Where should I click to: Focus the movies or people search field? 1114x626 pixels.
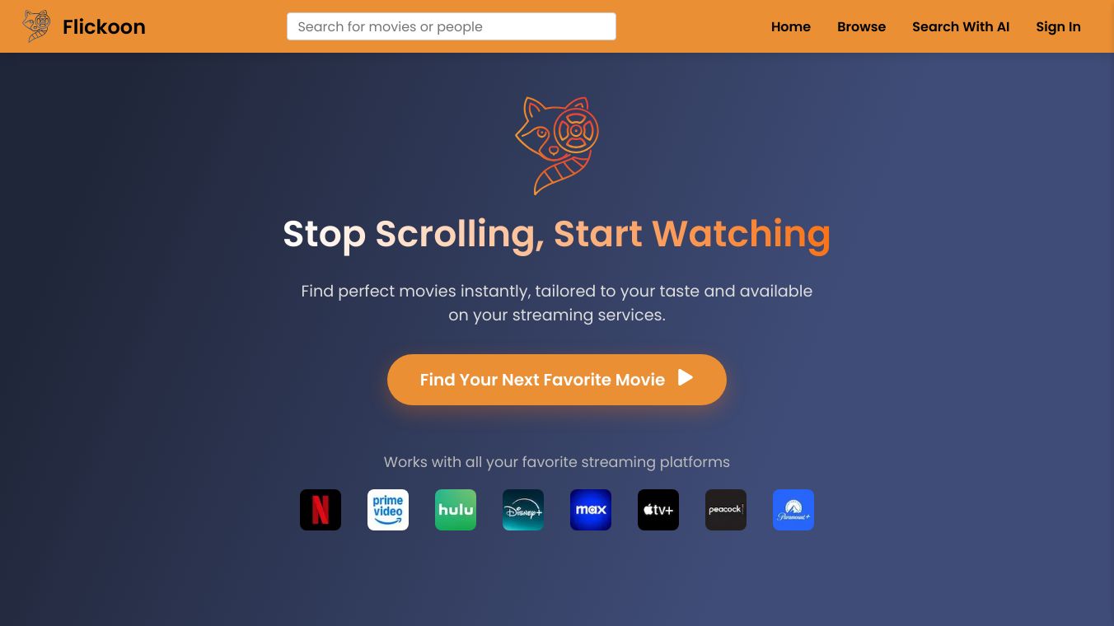tap(452, 26)
